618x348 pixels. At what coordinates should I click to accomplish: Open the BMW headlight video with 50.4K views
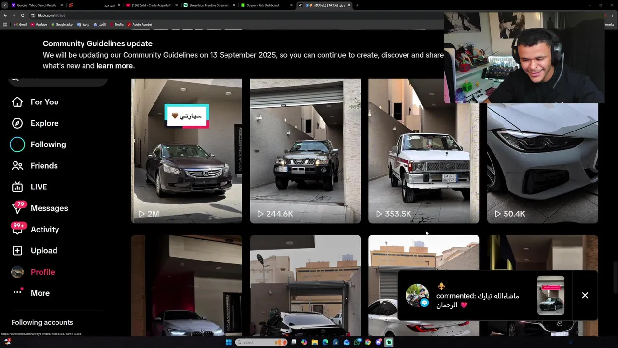pos(542,163)
